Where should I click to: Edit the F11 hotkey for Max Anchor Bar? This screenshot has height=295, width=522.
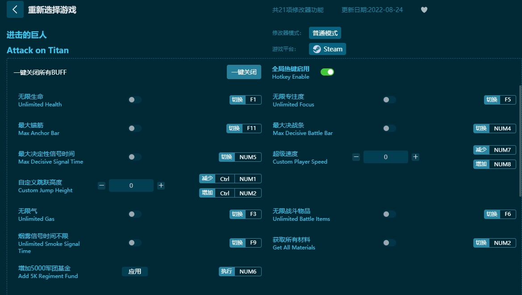click(x=244, y=128)
